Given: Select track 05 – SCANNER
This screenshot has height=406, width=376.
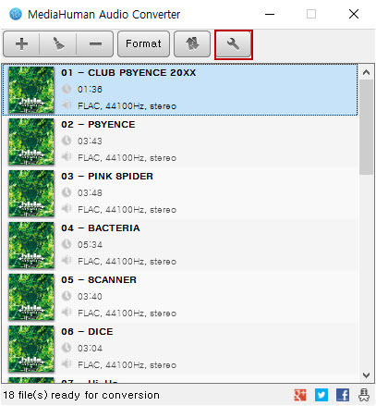Looking at the screenshot, I should pyautogui.click(x=180, y=297).
